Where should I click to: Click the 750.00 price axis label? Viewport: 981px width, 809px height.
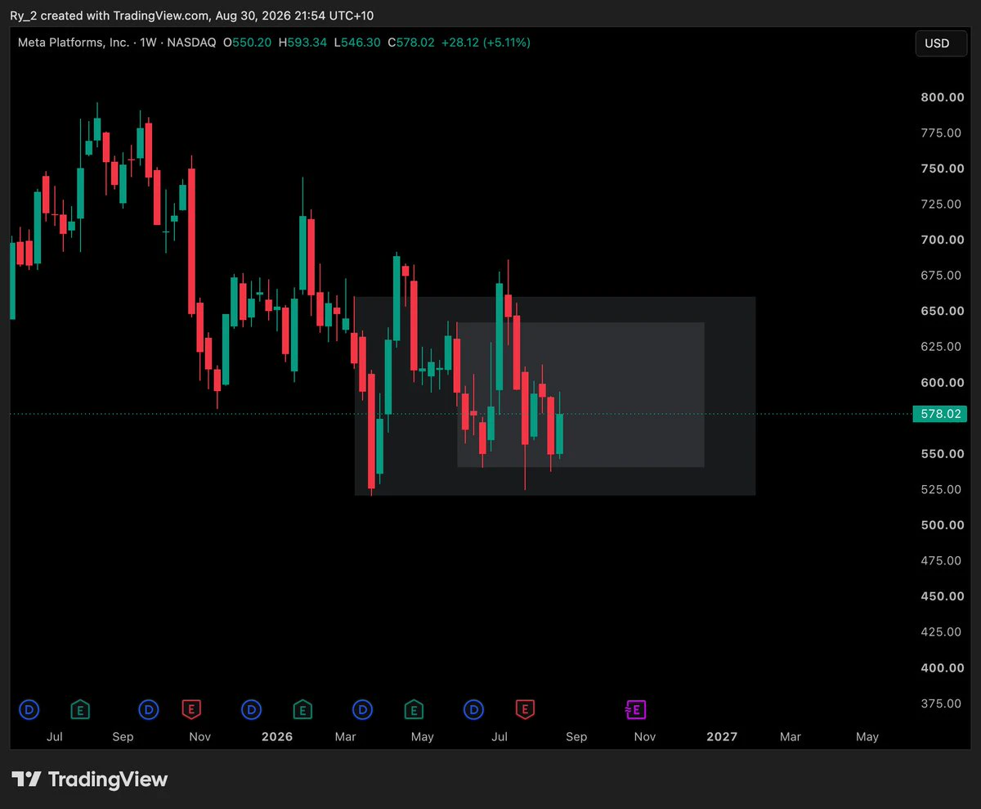pyautogui.click(x=942, y=169)
